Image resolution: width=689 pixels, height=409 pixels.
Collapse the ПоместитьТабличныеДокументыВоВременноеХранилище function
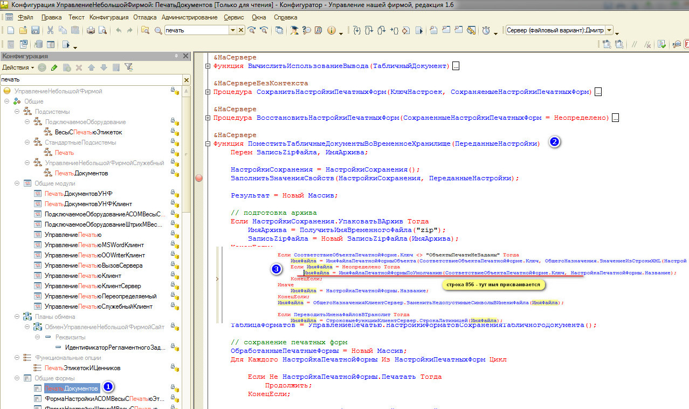[x=209, y=144]
